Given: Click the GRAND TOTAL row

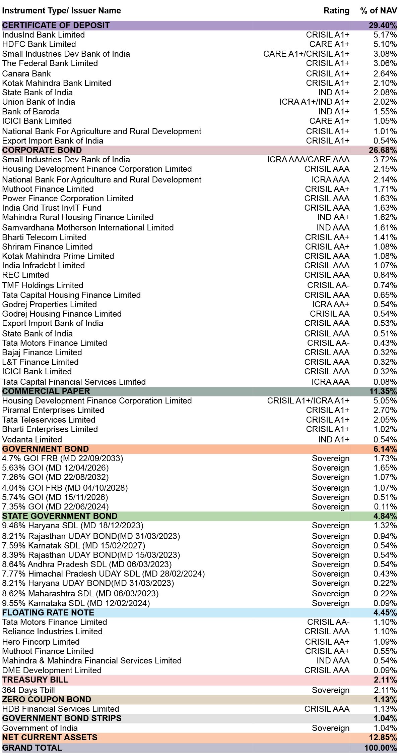Looking at the screenshot, I should click(x=200, y=748).
